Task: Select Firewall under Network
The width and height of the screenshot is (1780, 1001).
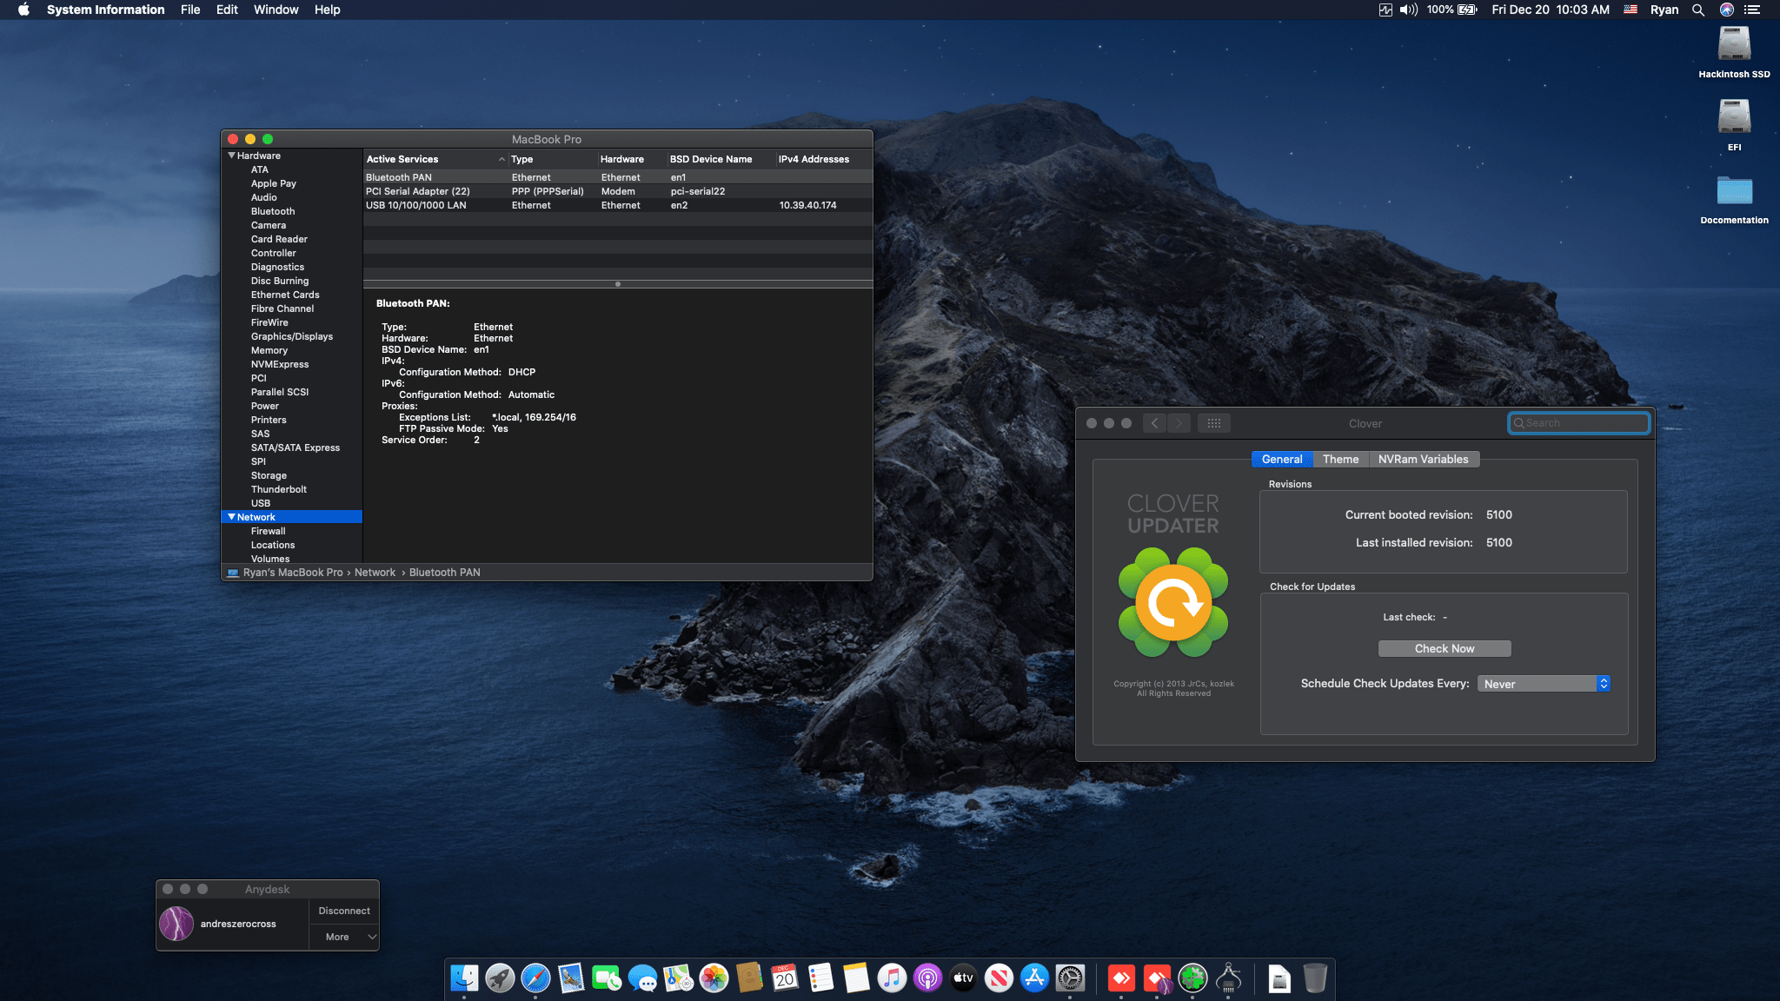Action: 268,531
